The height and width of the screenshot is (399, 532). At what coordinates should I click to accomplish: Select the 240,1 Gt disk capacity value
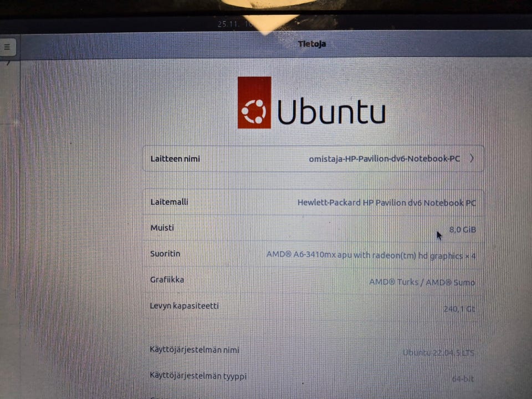point(459,309)
